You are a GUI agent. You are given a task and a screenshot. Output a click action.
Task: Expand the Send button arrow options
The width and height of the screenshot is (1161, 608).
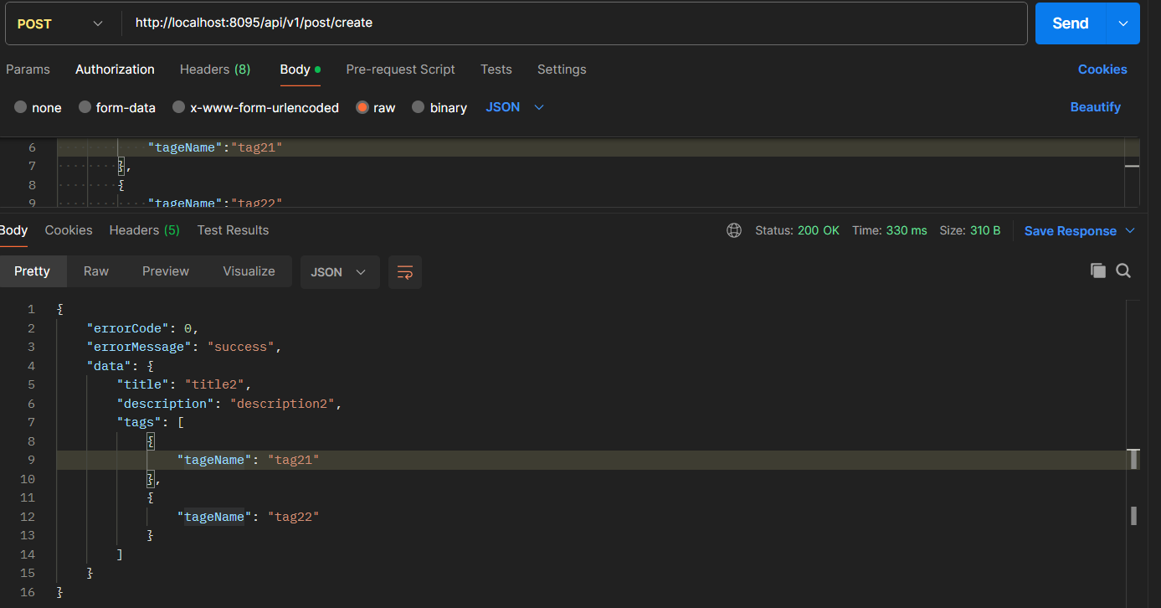[1123, 23]
